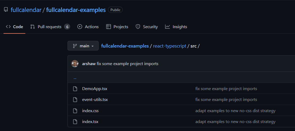Click the Security shield icon

coord(138,27)
